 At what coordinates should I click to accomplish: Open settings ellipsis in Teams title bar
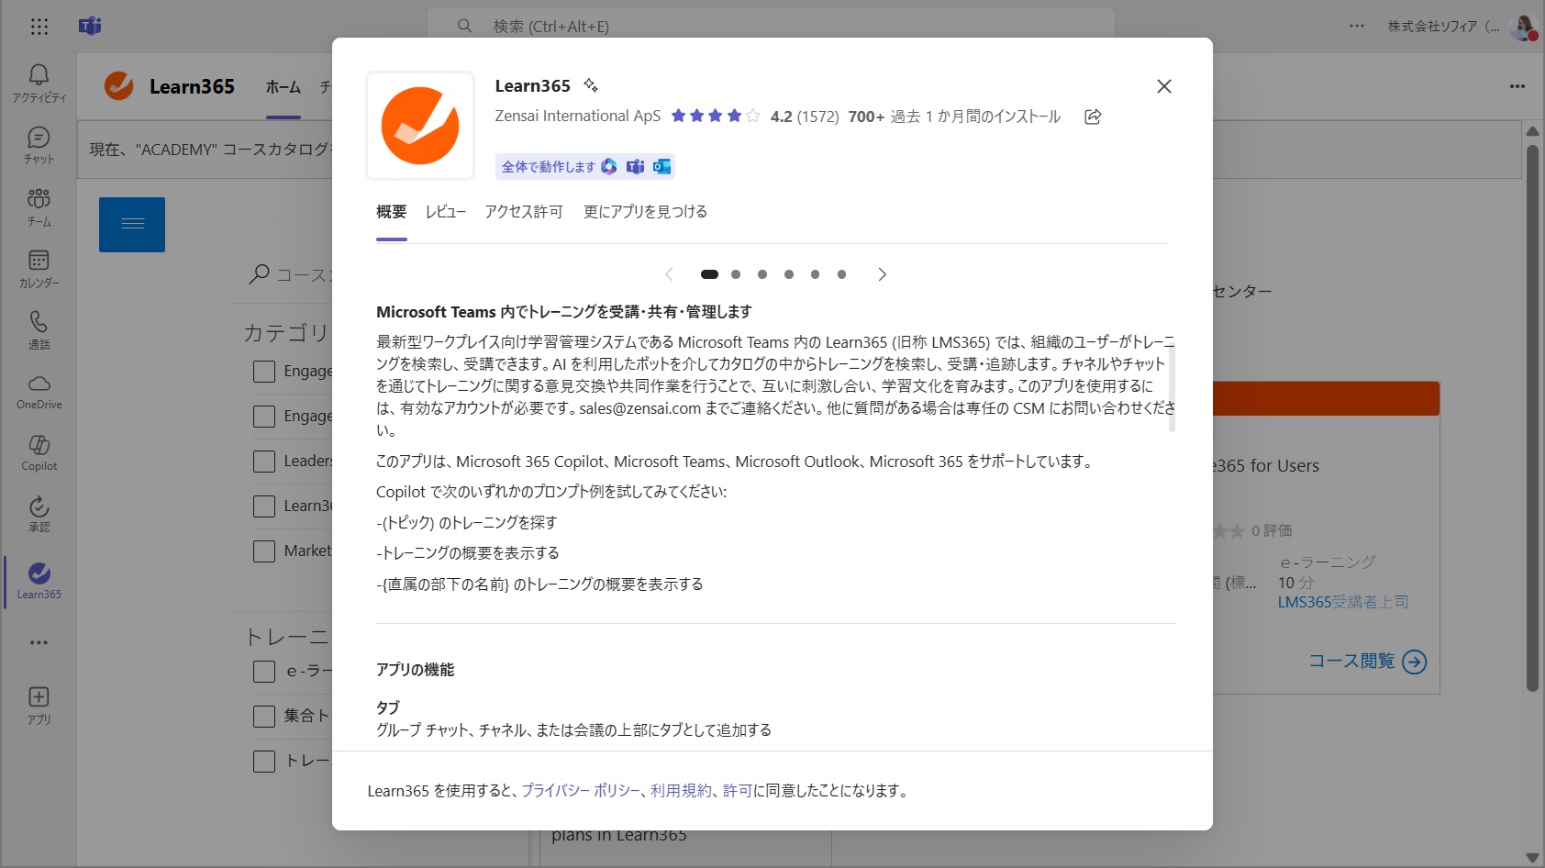(x=1357, y=26)
